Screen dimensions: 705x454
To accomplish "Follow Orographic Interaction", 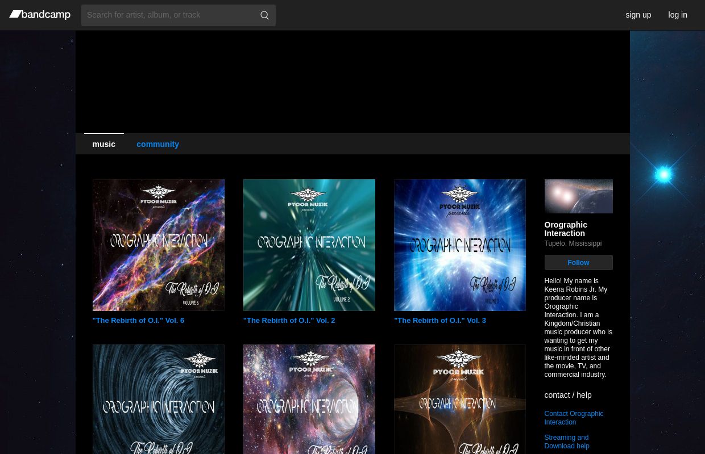I will 578,263.
